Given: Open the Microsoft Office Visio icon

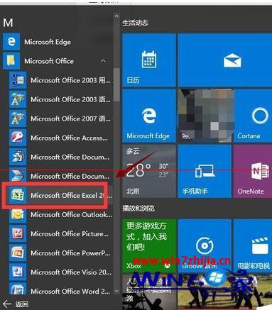Looking at the screenshot, I should coord(18,272).
